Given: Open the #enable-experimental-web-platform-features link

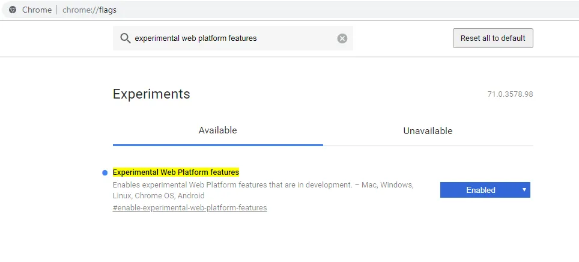Looking at the screenshot, I should coord(190,208).
